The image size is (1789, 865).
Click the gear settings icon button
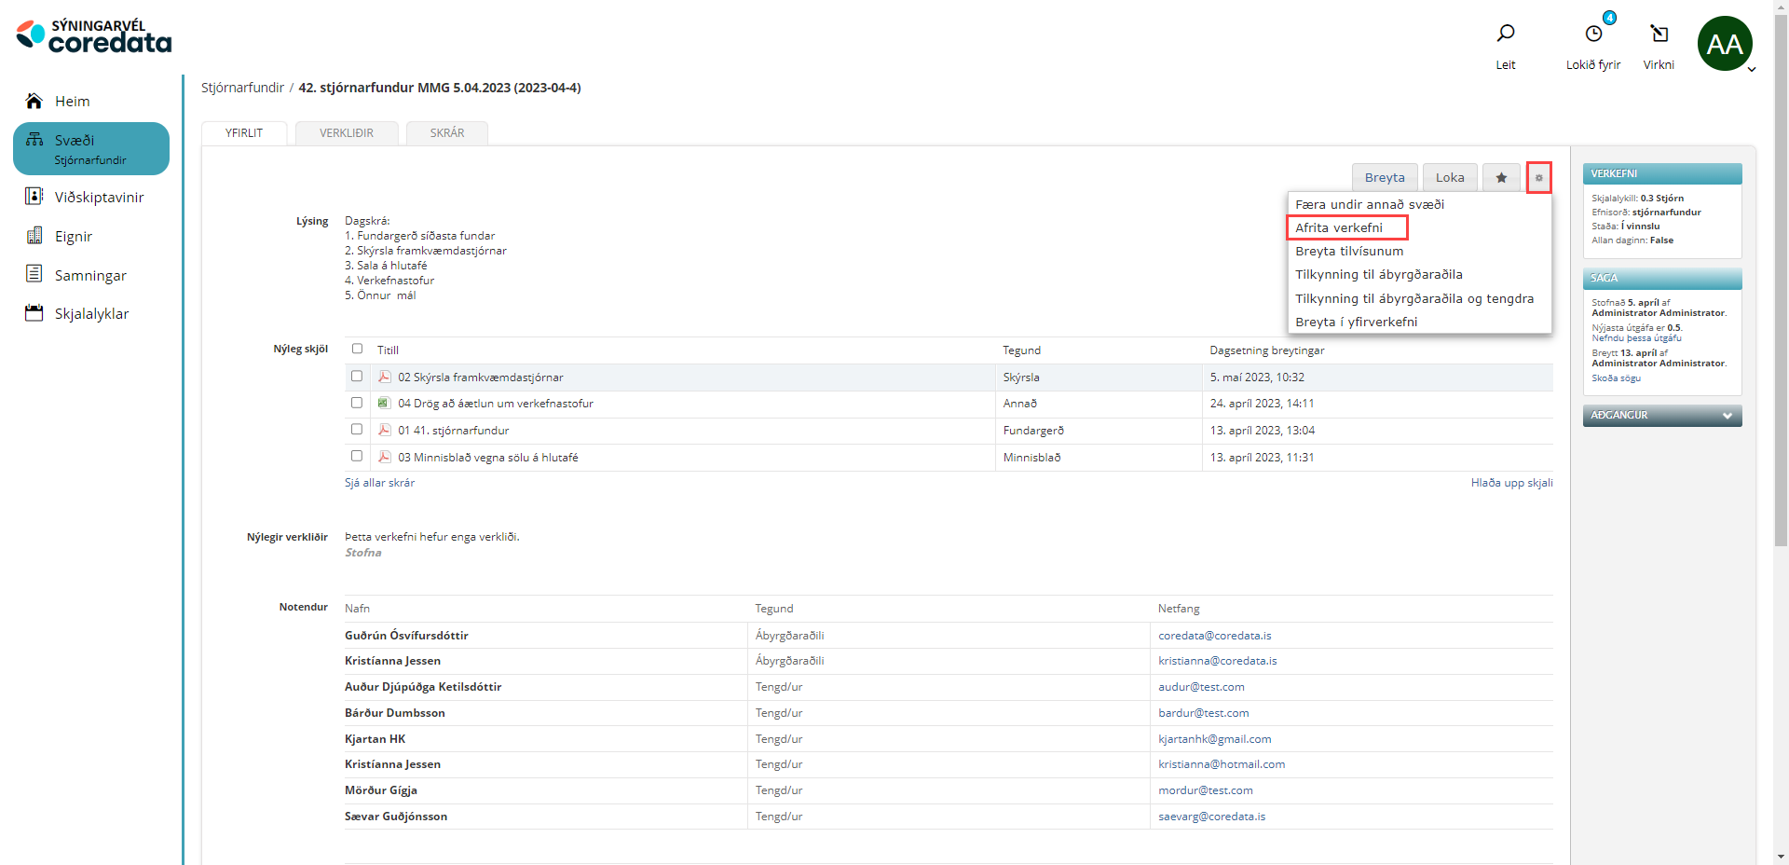point(1538,178)
